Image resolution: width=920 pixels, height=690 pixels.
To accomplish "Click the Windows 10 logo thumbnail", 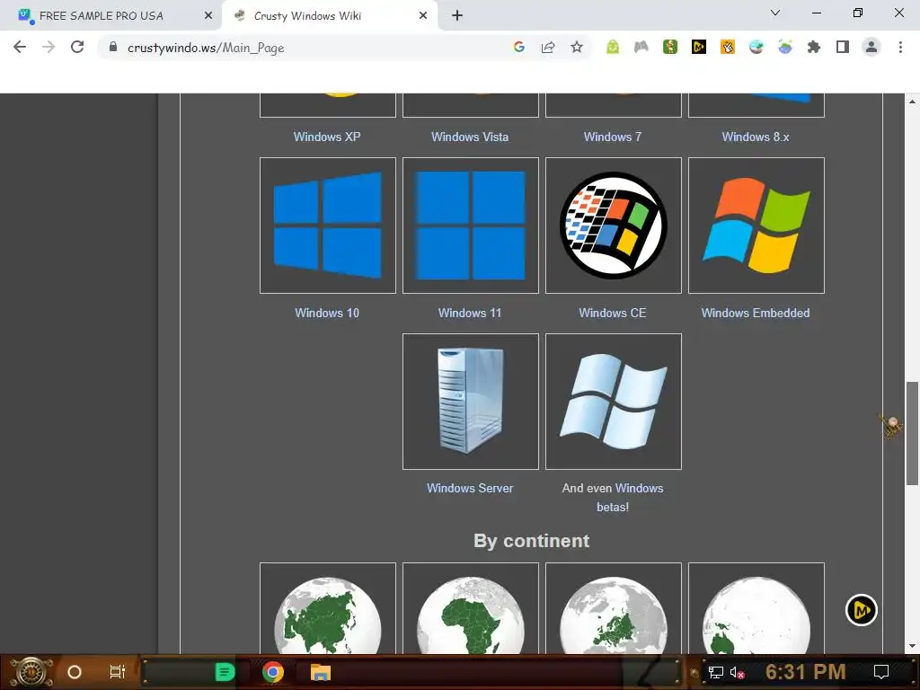I will 327,226.
